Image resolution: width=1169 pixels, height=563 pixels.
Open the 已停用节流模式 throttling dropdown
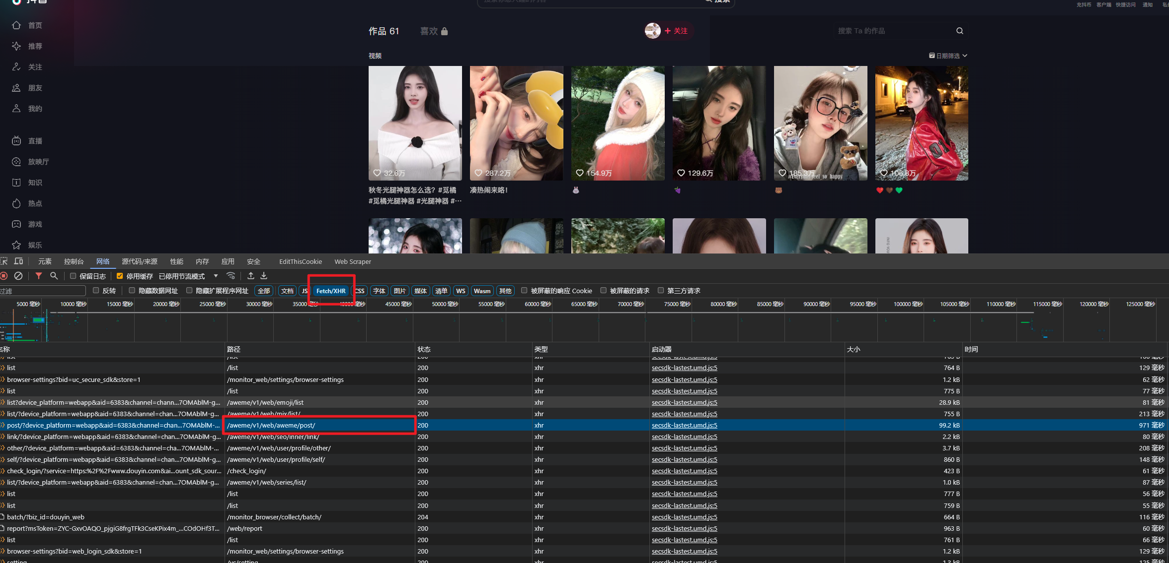click(188, 276)
